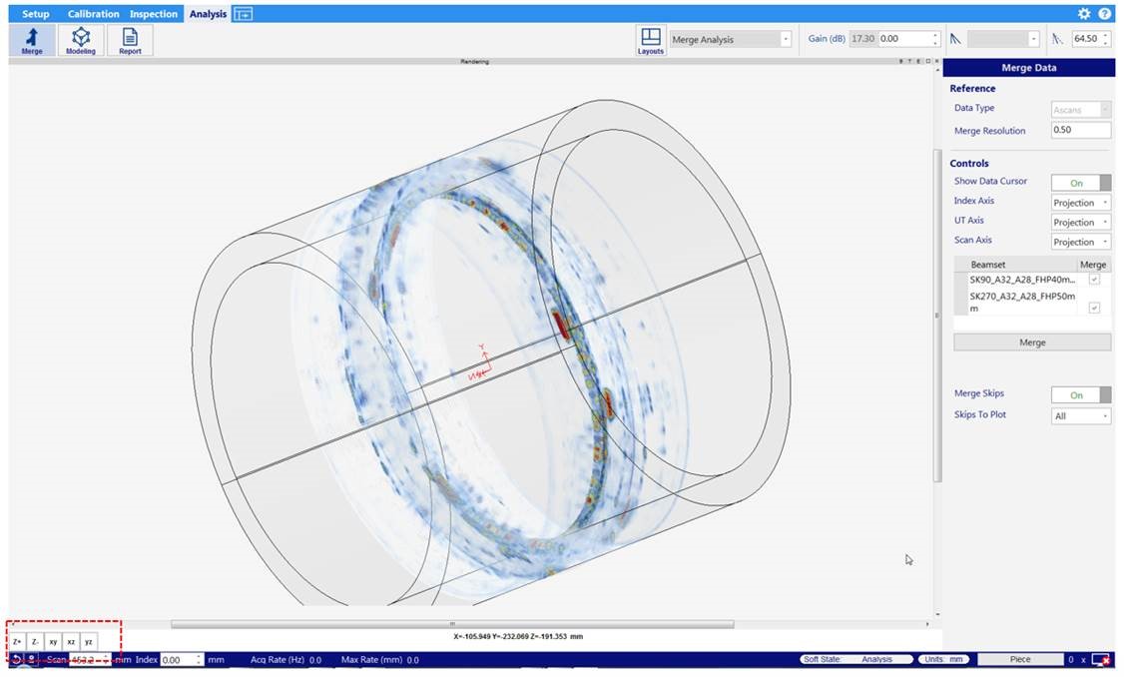This screenshot has width=1124, height=677.
Task: Toggle the Merge Skips switch
Action: tap(1081, 395)
